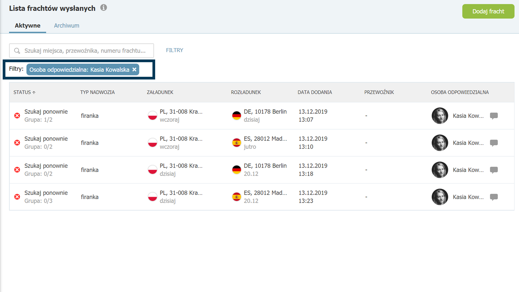The image size is (519, 292).
Task: Click the STATUS column header text
Action: click(x=22, y=92)
